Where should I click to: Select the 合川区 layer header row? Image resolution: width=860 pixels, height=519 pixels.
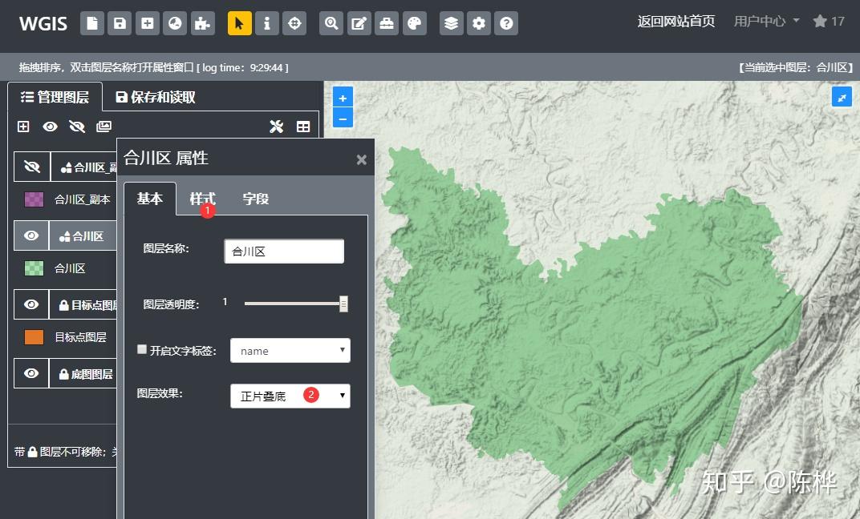(x=83, y=235)
